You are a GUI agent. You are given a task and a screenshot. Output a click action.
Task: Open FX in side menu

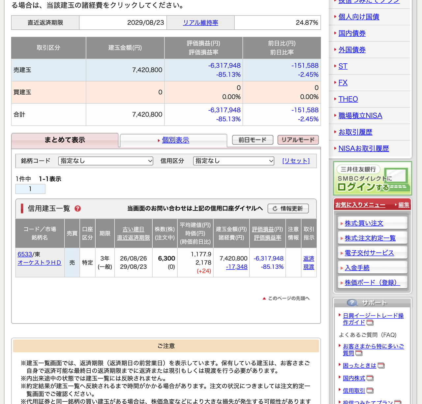pyautogui.click(x=343, y=83)
